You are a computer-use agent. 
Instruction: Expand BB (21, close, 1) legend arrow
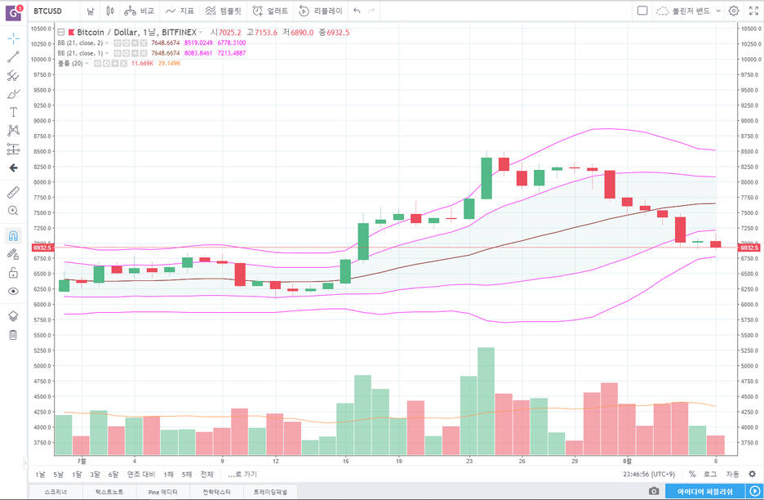pyautogui.click(x=107, y=53)
